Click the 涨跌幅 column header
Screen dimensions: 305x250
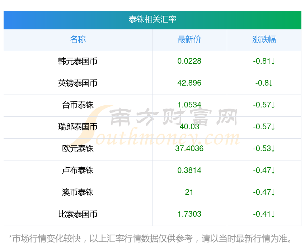[x=264, y=39]
